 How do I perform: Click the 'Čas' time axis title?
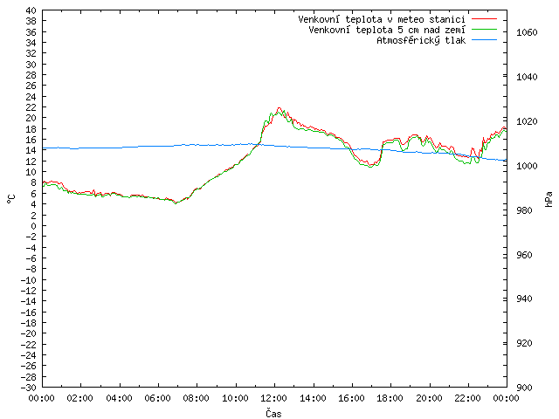[x=273, y=413]
